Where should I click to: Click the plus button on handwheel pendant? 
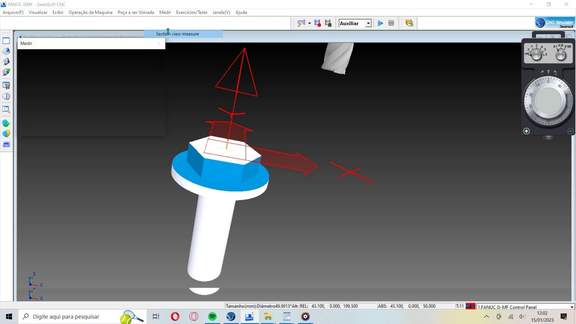pyautogui.click(x=526, y=131)
